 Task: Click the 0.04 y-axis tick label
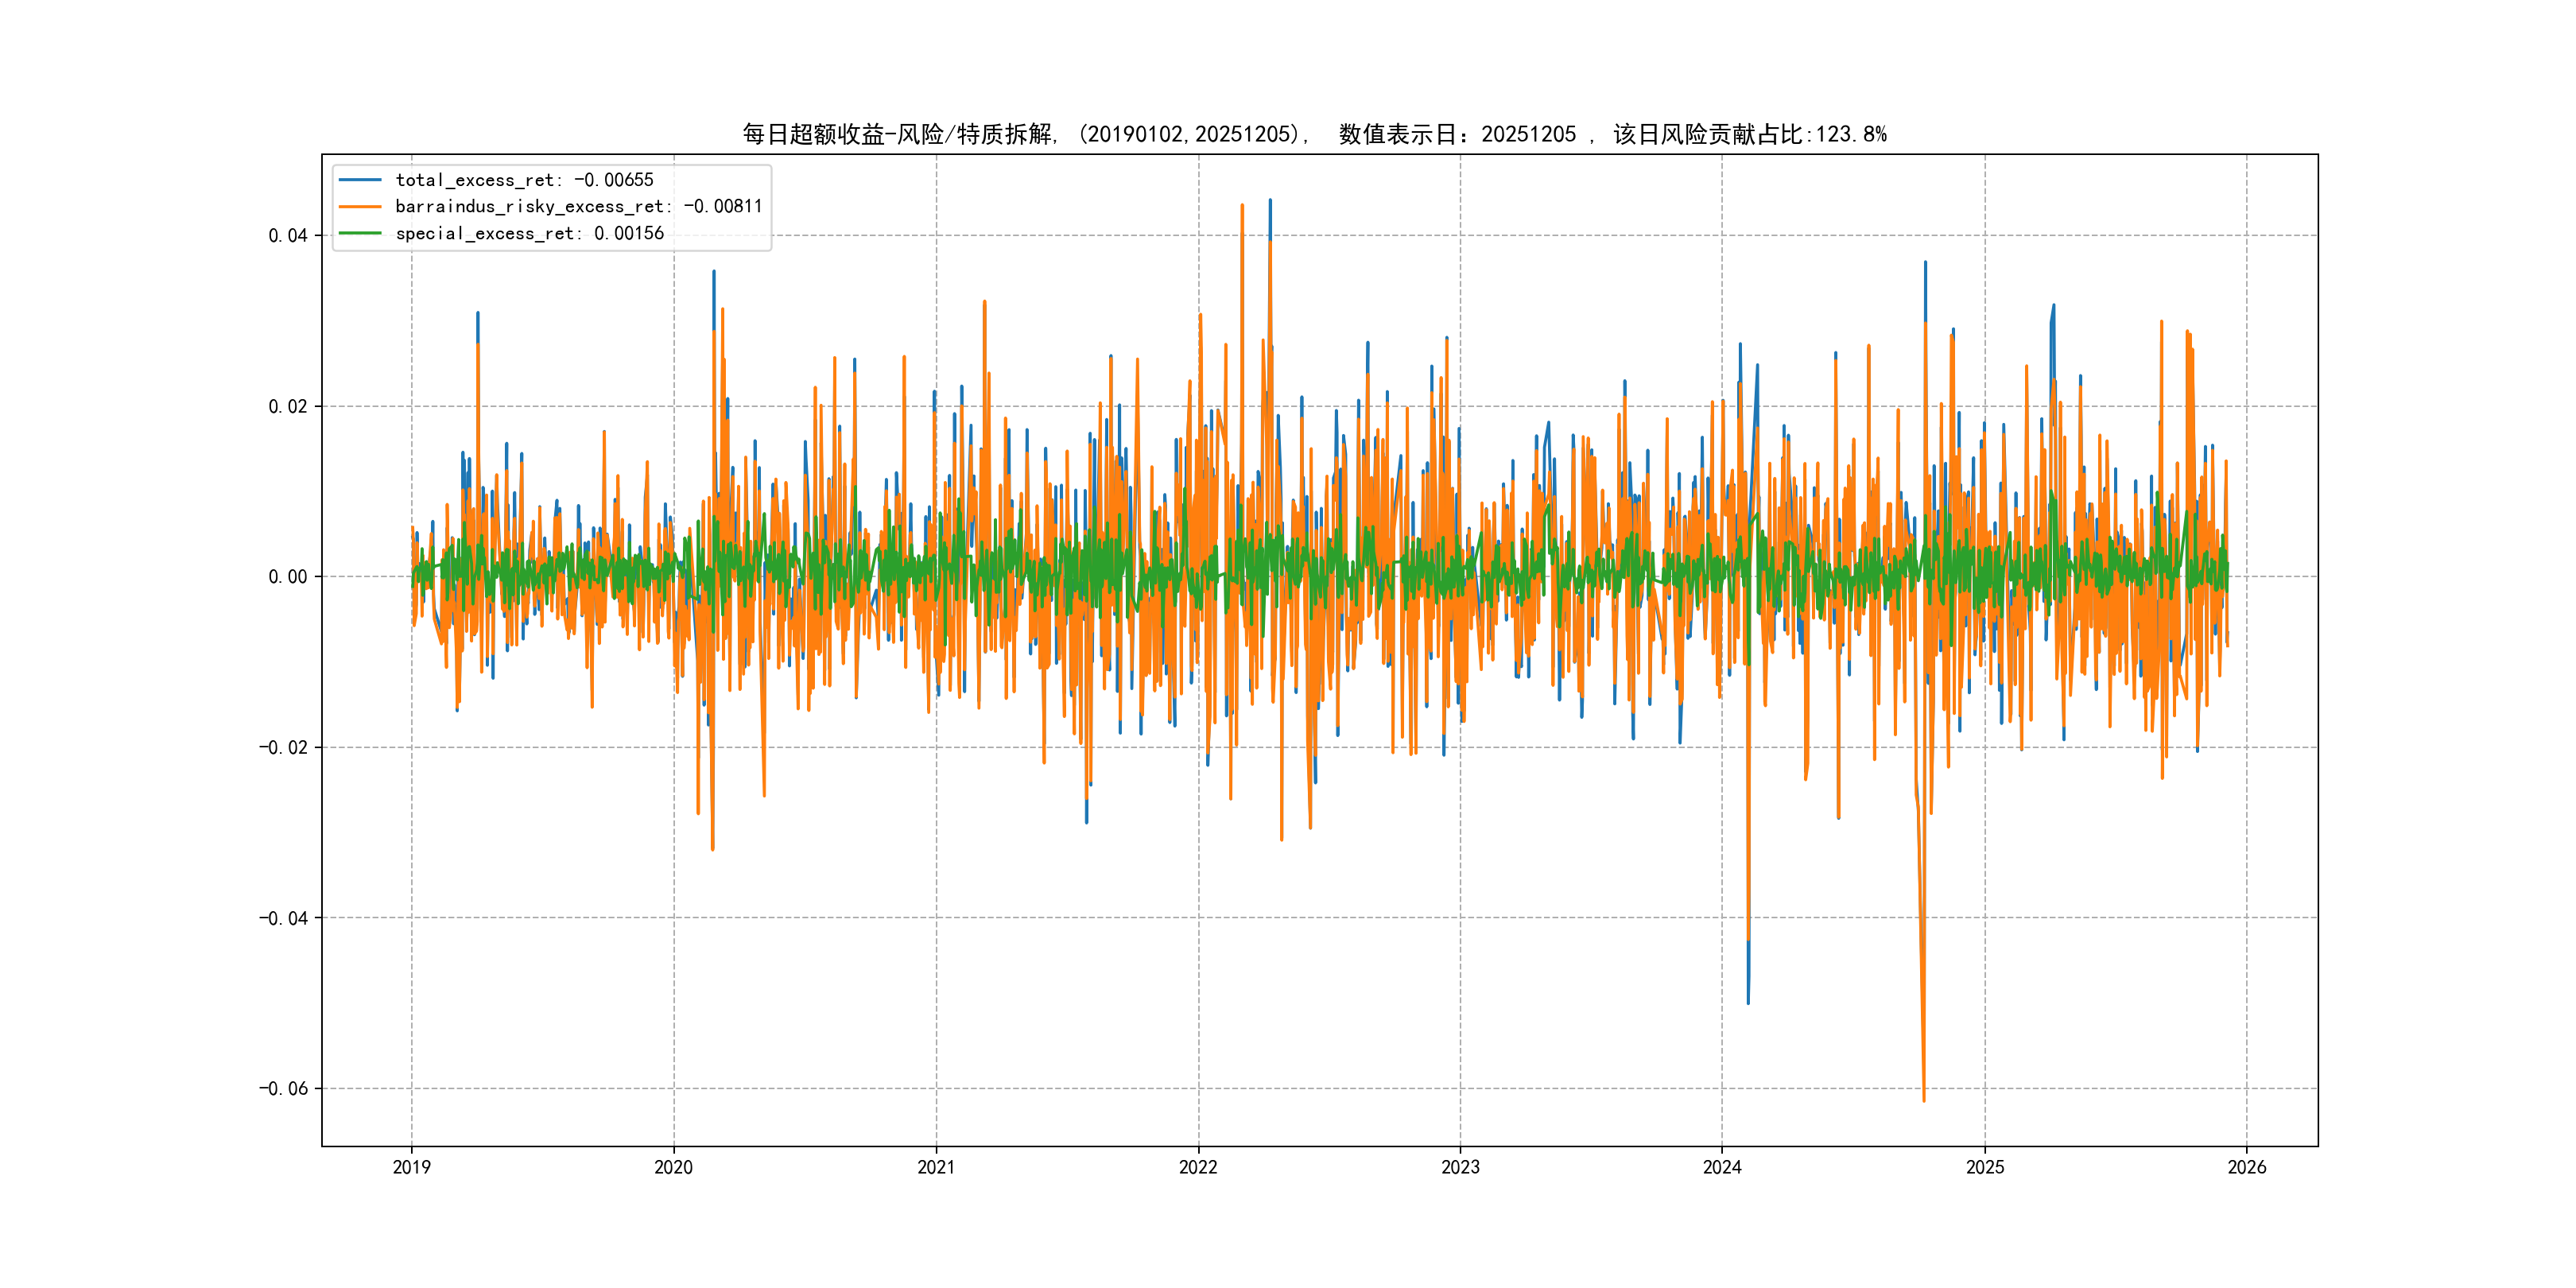point(288,236)
